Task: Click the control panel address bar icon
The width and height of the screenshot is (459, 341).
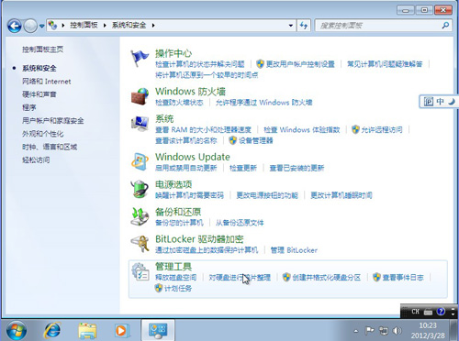Action: pyautogui.click(x=52, y=25)
